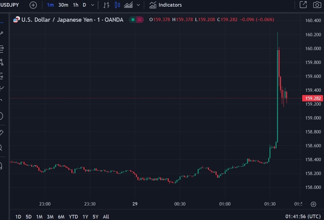Select the Measure ruler tool in left sidebar
Viewport: 324px width, 220px height.
pos(1,132)
